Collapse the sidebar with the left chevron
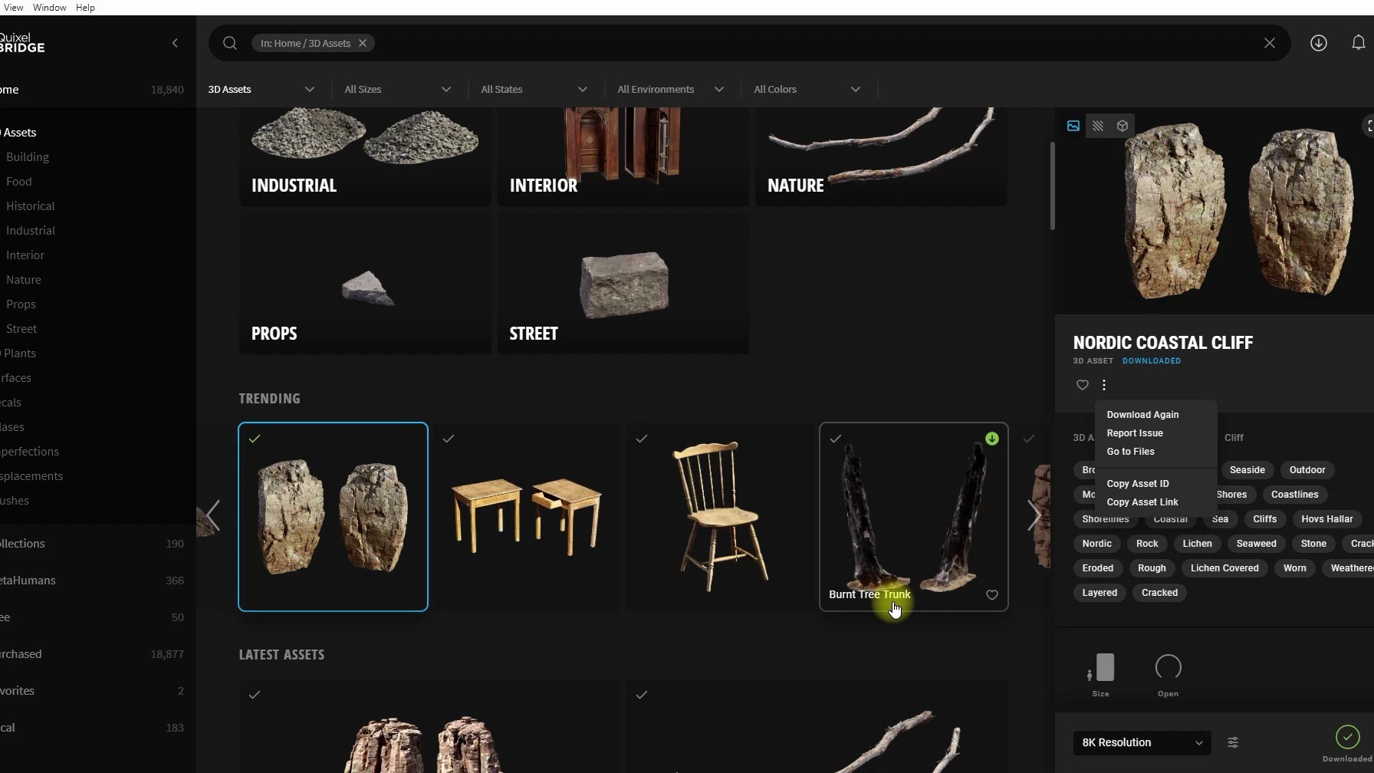 [x=175, y=43]
